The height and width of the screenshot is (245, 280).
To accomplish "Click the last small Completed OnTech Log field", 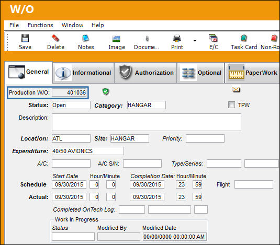I will pyautogui.click(x=201, y=209).
